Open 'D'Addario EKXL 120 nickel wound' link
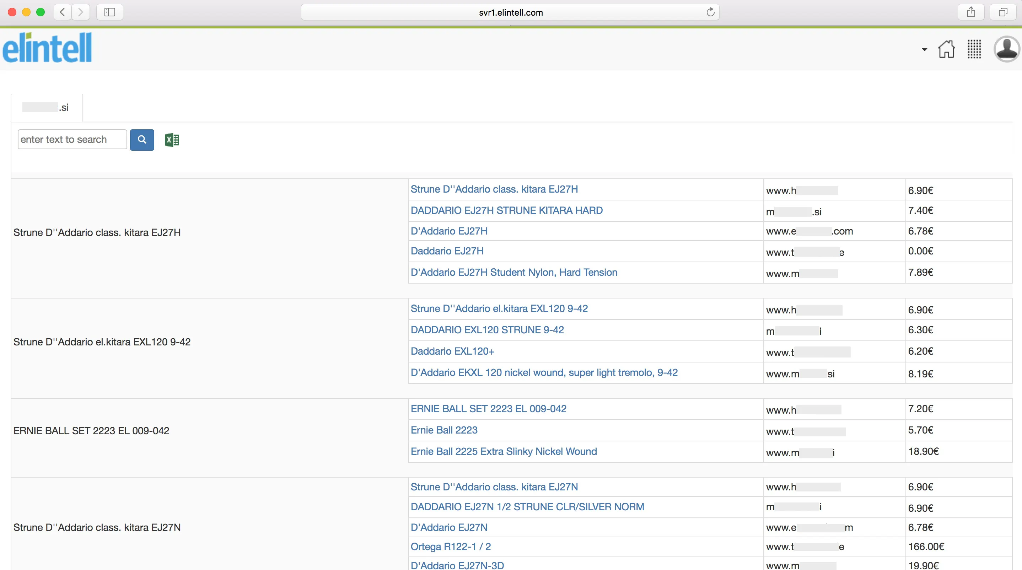The height and width of the screenshot is (570, 1022). pos(544,372)
